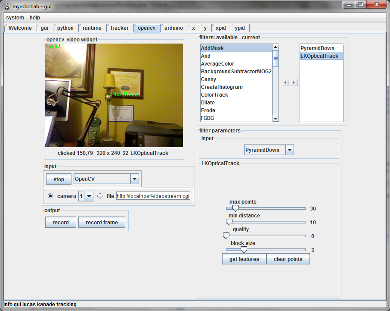Open the camera index dropdown
This screenshot has height=311, width=390.
pos(89,196)
